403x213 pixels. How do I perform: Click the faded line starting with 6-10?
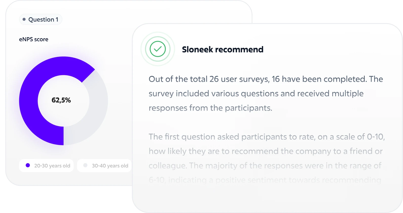[x=265, y=180]
